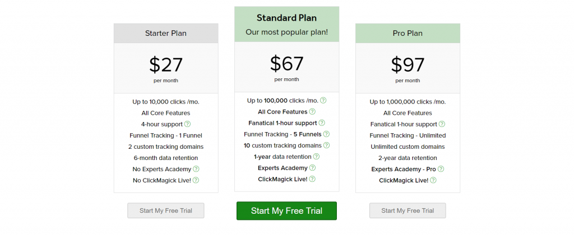Screen dimensions: 574x235
Task: Open help icon beside Funnel Tracking - 5 Funnels
Action: tap(326, 134)
